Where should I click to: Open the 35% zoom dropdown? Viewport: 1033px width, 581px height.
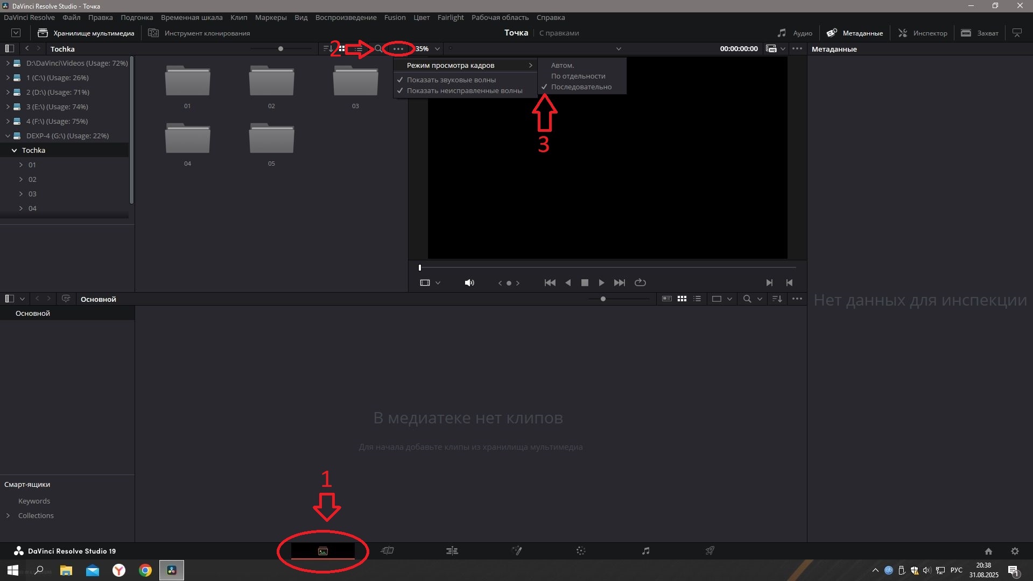(x=437, y=49)
